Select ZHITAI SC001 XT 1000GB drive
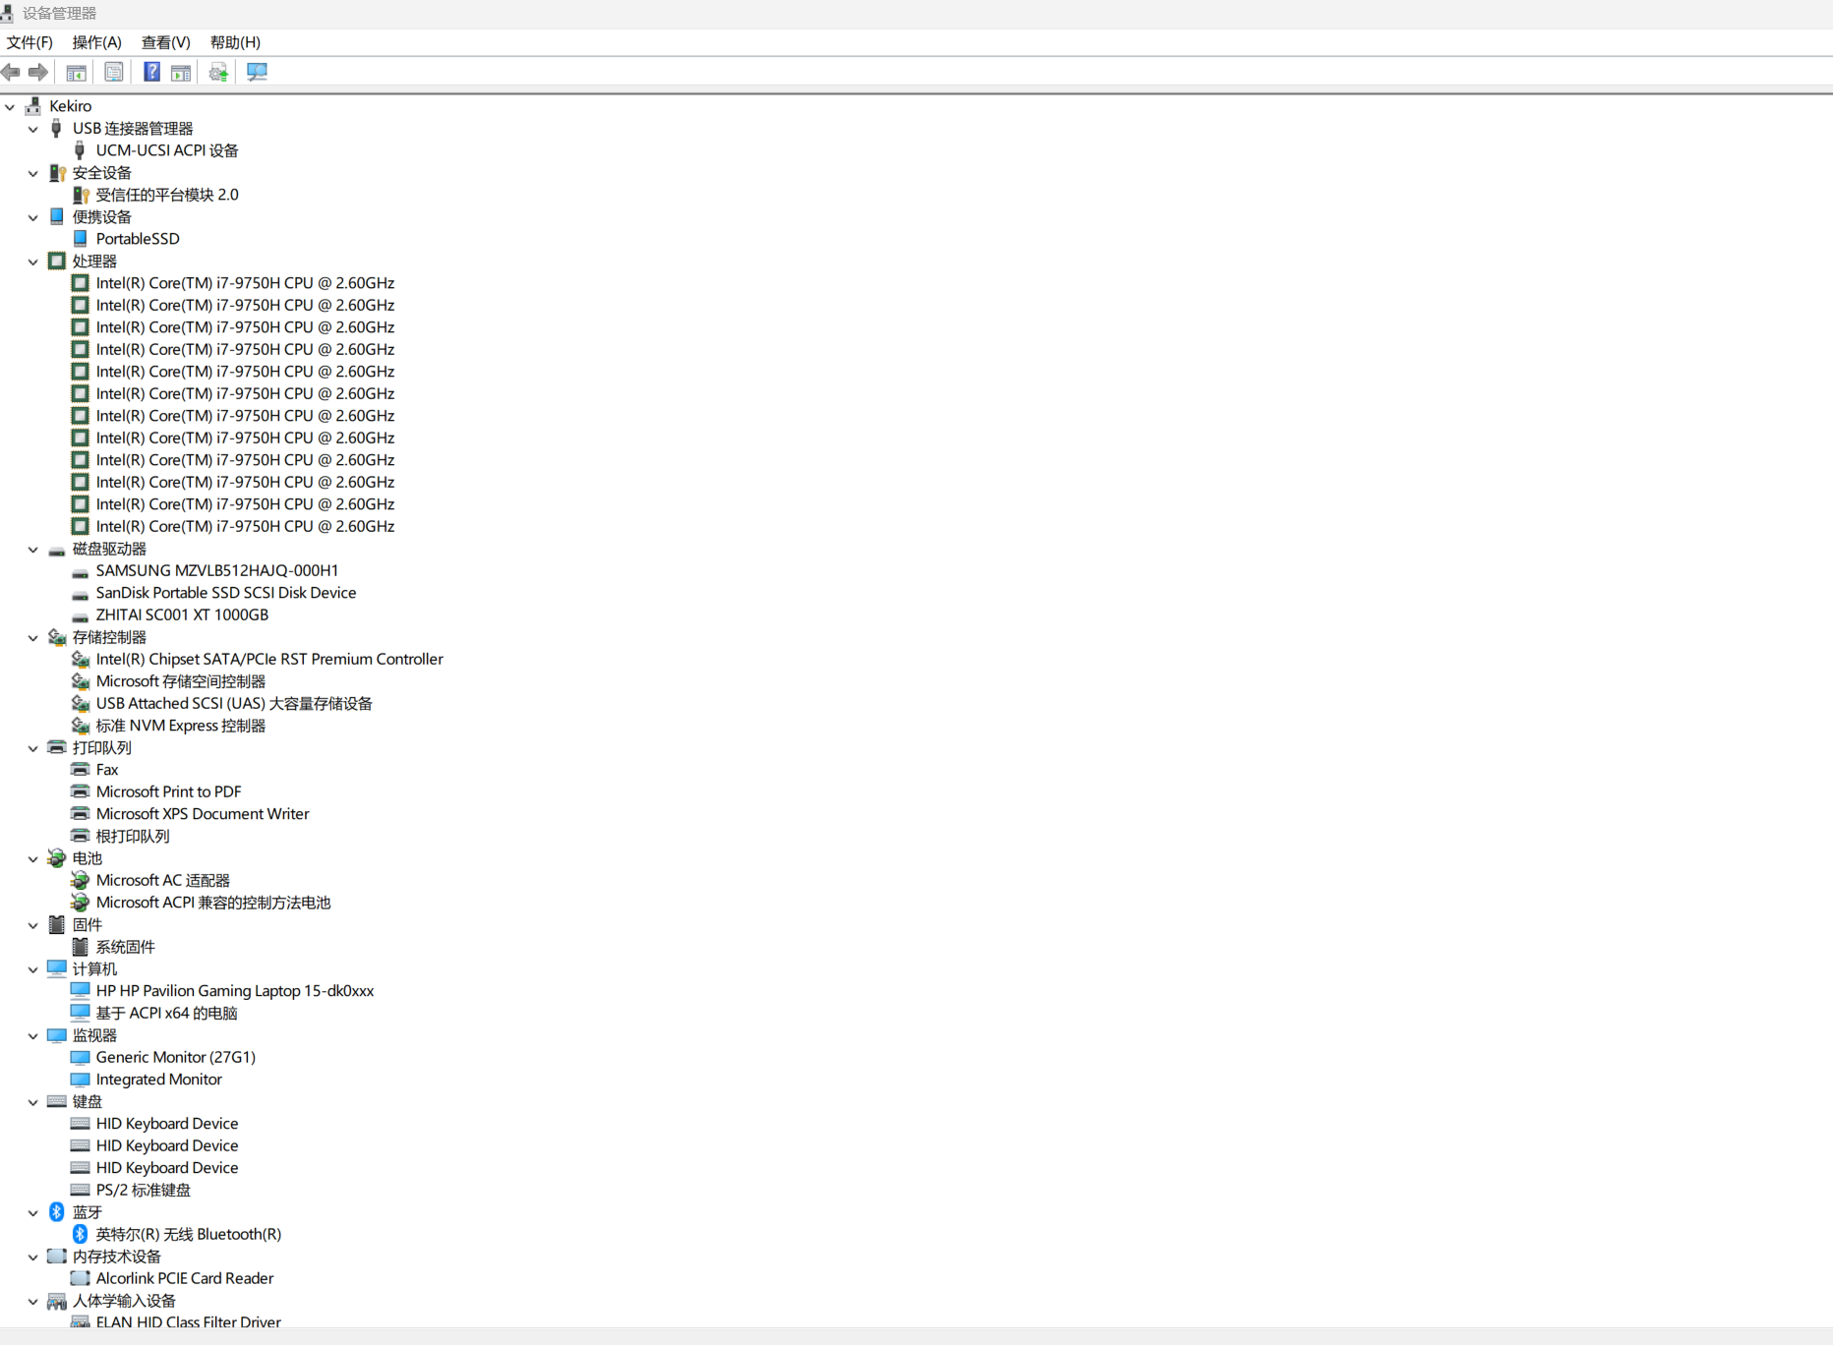The width and height of the screenshot is (1833, 1345). [182, 614]
